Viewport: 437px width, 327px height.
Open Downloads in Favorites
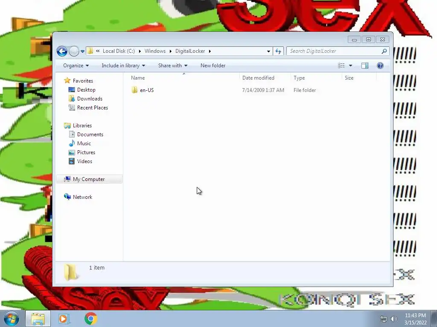[90, 99]
